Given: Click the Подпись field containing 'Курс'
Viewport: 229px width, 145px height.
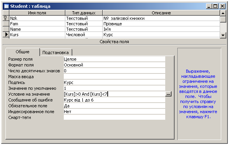Looking at the screenshot, I should pos(114,82).
